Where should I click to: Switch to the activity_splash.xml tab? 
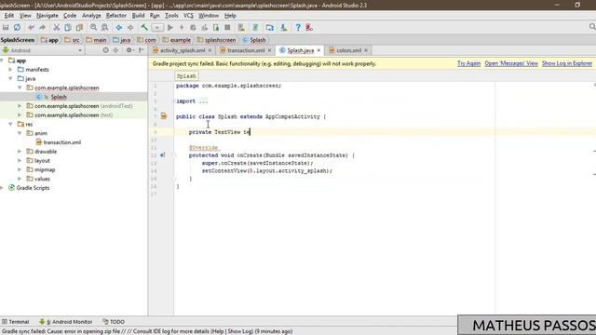coord(183,50)
